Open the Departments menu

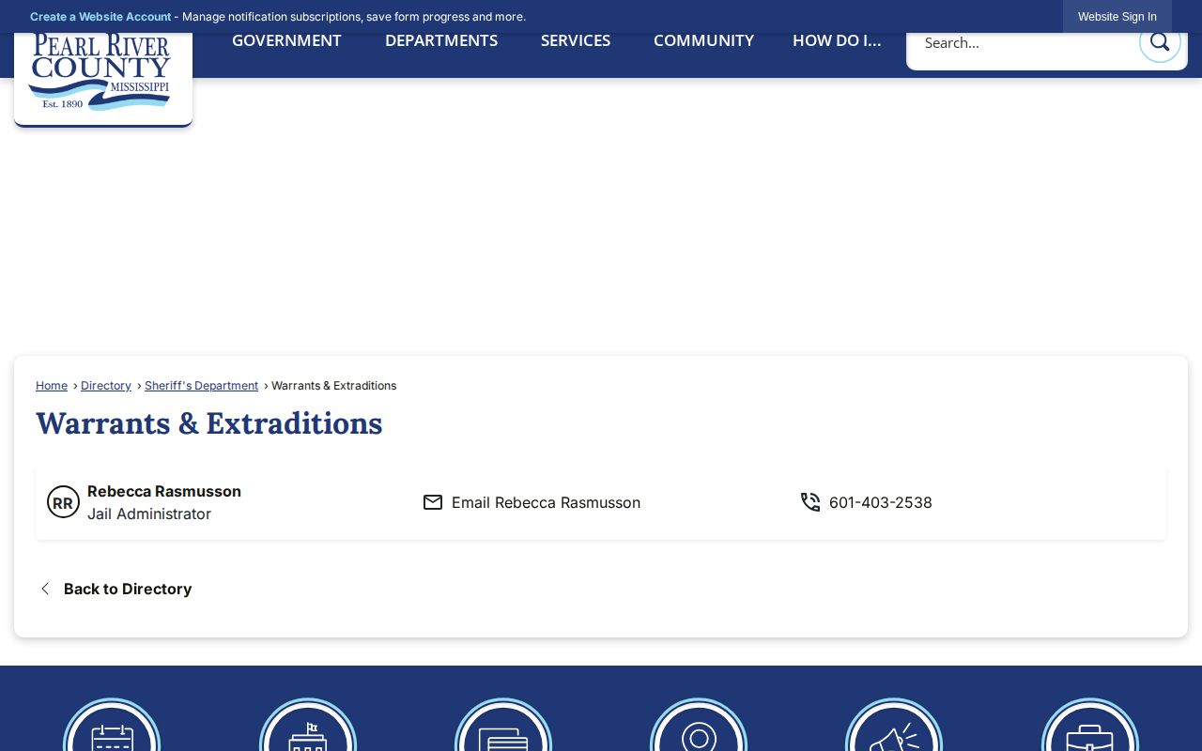(x=441, y=40)
